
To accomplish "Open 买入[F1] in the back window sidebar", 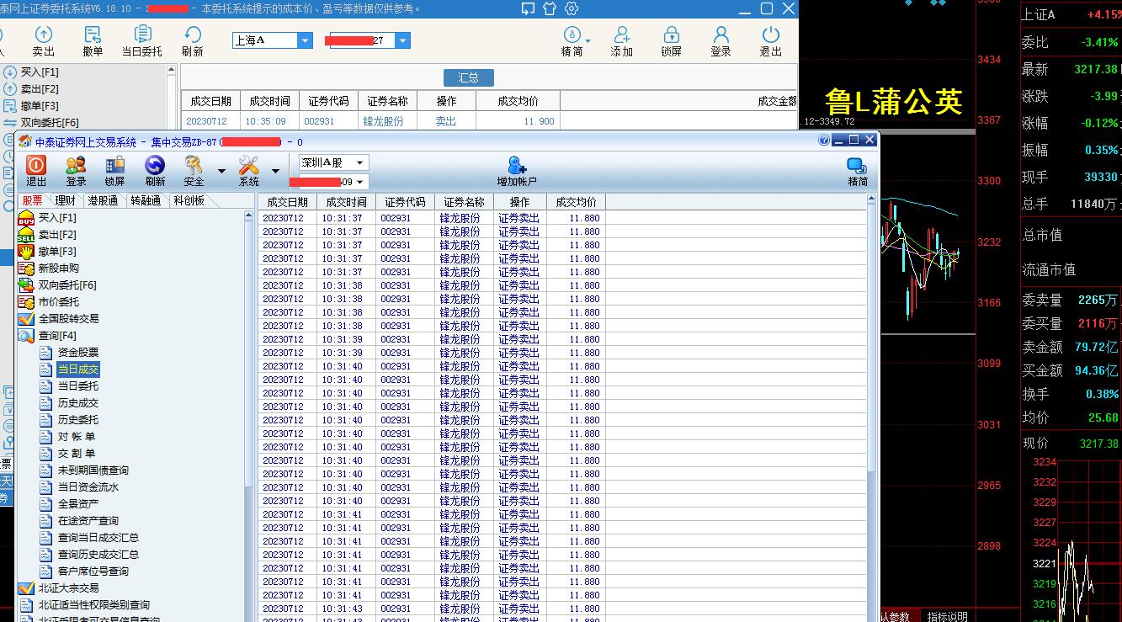I will pos(40,72).
